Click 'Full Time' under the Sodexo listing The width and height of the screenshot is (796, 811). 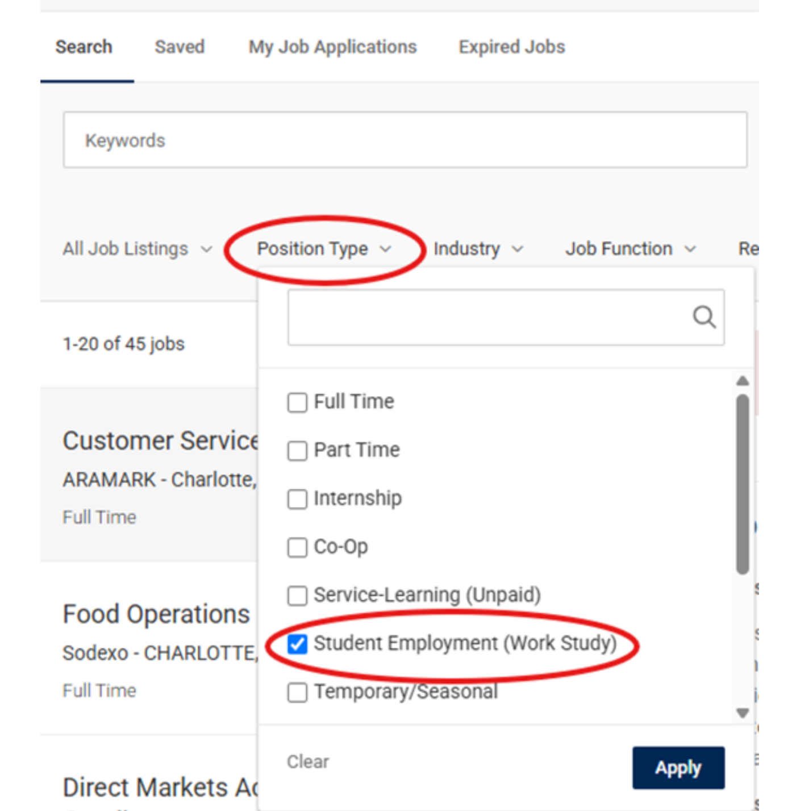click(99, 691)
